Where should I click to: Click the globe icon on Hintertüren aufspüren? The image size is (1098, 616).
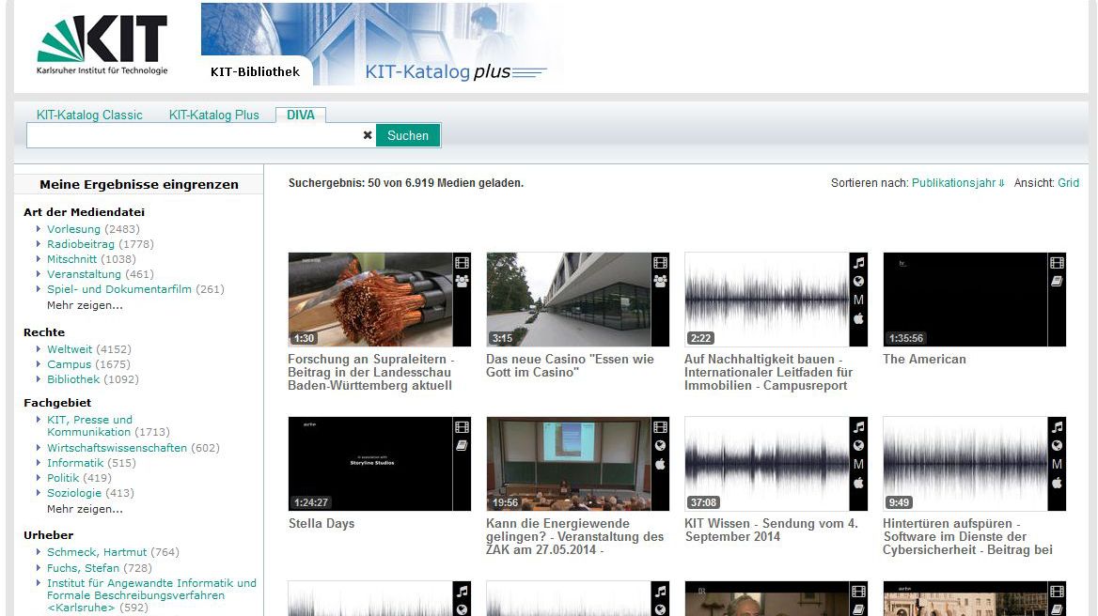[x=1057, y=445]
